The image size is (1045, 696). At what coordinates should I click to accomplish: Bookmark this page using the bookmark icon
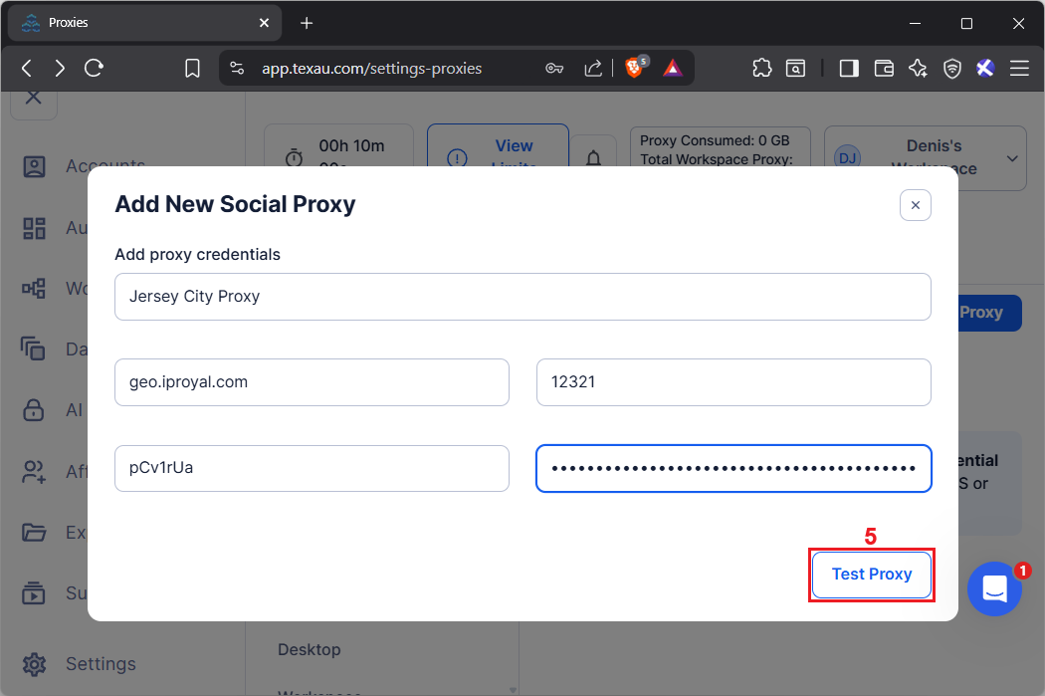coord(193,68)
